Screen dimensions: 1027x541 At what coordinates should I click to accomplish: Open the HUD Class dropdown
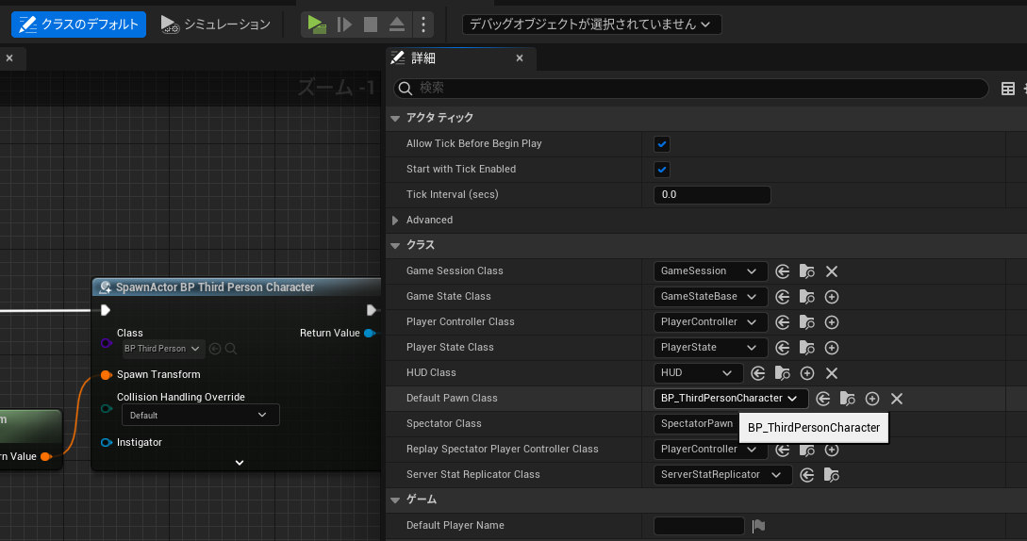(x=698, y=373)
